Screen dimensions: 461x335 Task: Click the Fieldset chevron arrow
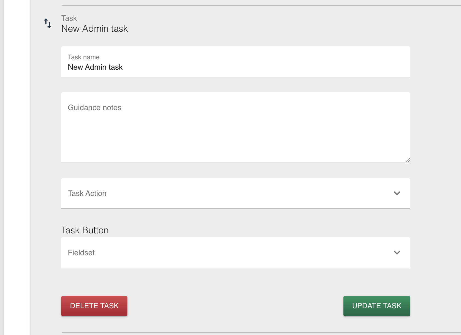pos(397,253)
